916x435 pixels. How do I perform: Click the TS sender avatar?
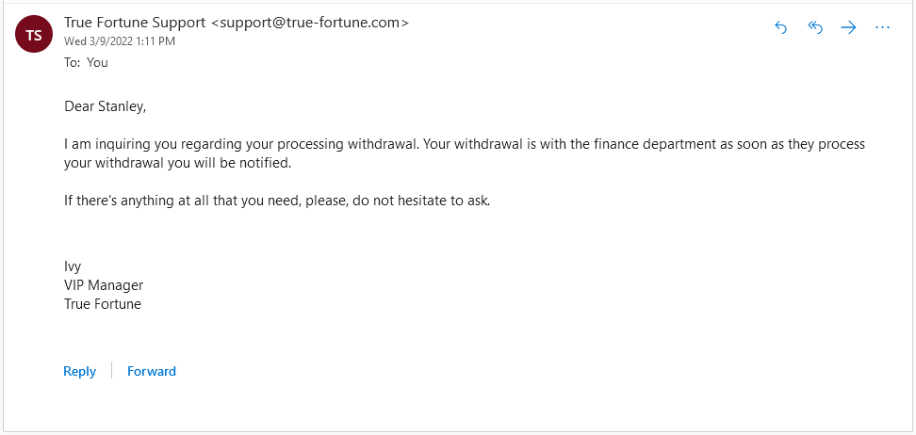(x=34, y=35)
